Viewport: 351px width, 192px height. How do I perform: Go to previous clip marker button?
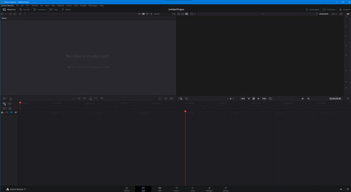(x=308, y=99)
